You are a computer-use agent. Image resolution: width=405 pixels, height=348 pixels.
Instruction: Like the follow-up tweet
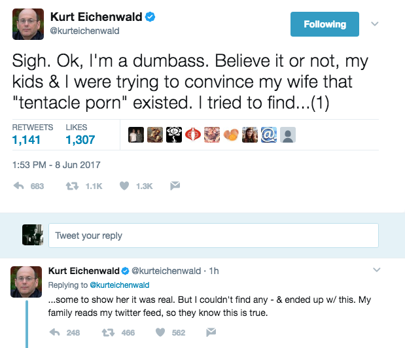160,332
